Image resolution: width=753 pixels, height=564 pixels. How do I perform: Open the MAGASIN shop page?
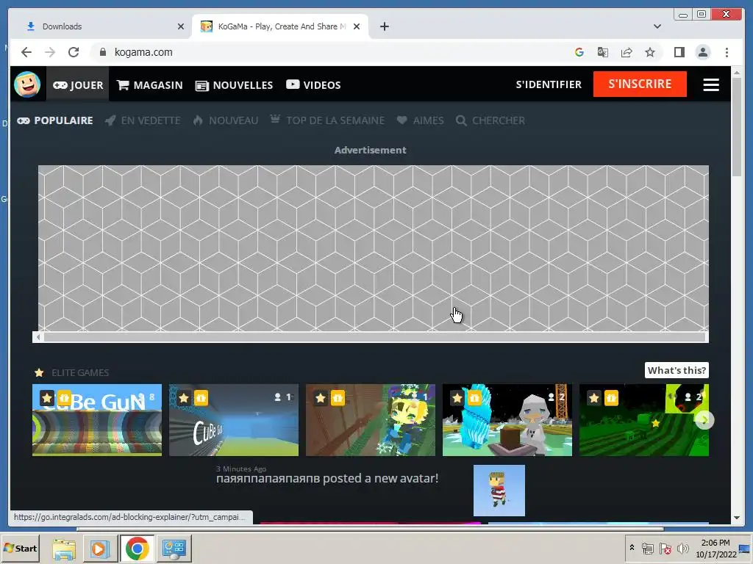click(150, 85)
